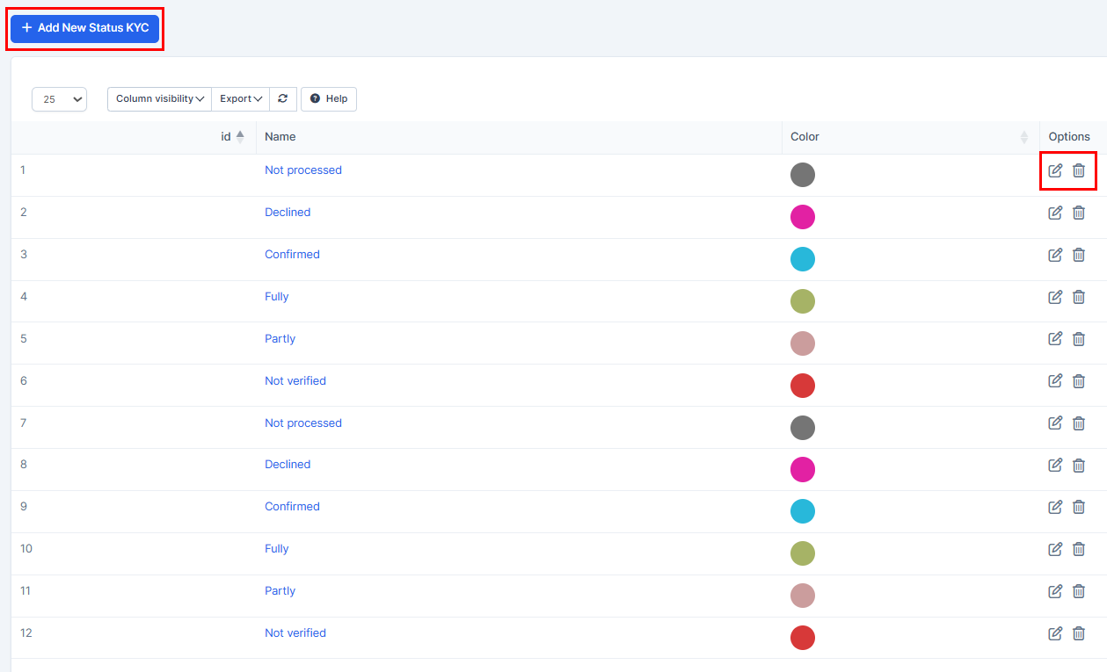Click the pink Declined color swatch in row 2
The image size is (1107, 672).
pyautogui.click(x=803, y=217)
